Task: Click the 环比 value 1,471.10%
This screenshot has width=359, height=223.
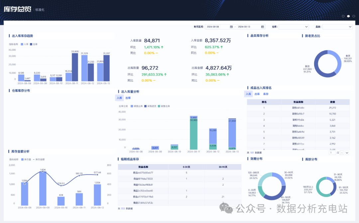Action: point(152,47)
